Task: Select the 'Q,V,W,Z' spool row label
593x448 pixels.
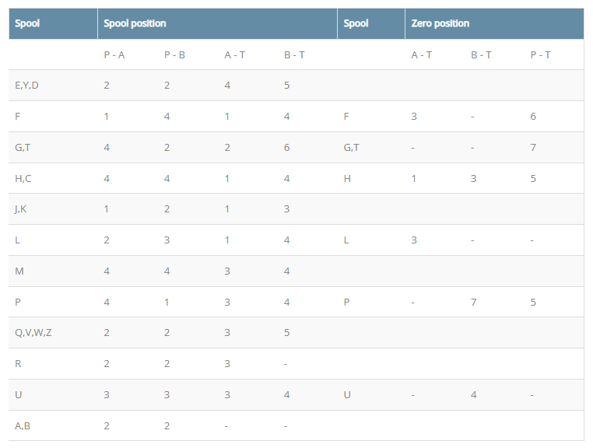Action: tap(33, 333)
